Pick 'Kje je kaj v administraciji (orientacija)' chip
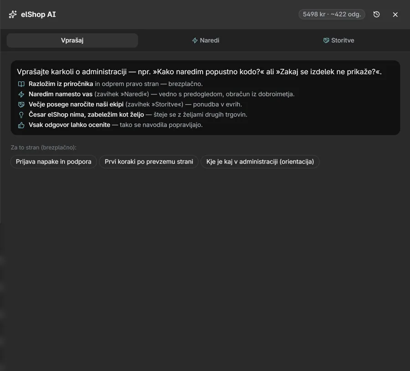The height and width of the screenshot is (371, 410). (260, 162)
